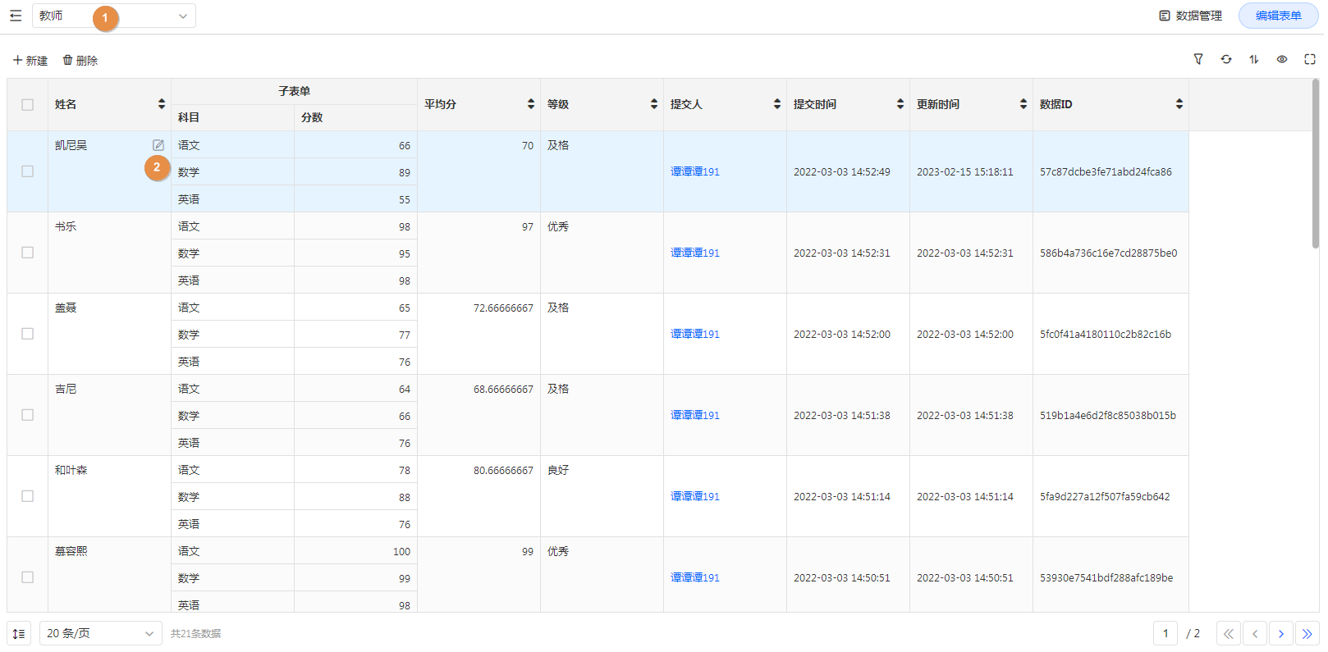The width and height of the screenshot is (1328, 652).
Task: Sort by the 平均分 column
Action: 531,104
